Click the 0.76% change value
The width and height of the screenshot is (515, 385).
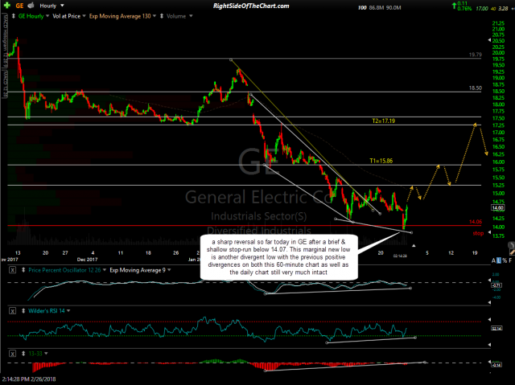point(465,9)
